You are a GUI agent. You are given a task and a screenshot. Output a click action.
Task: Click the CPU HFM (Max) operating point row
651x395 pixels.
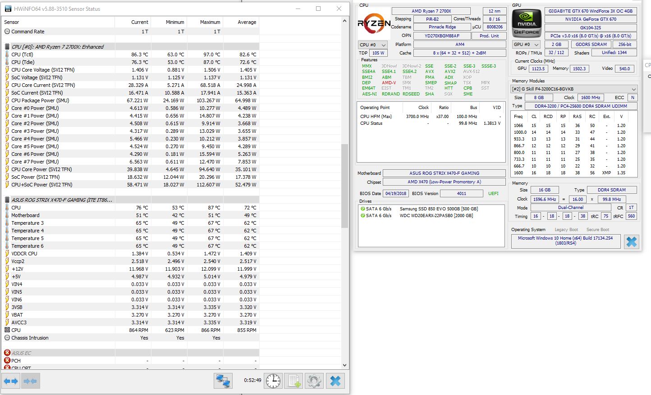(x=431, y=117)
